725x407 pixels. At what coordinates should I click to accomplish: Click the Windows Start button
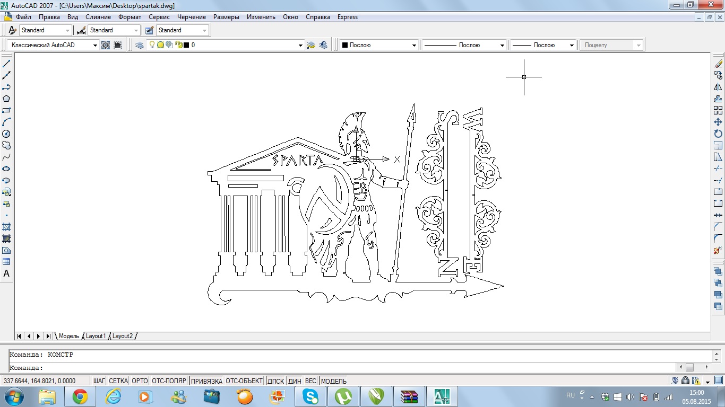[x=14, y=396]
